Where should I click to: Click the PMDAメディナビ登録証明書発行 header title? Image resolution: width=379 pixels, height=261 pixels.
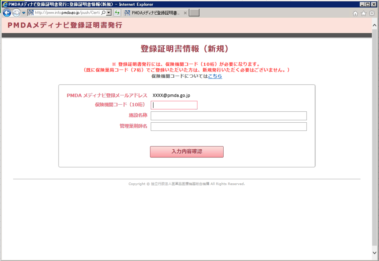point(65,25)
